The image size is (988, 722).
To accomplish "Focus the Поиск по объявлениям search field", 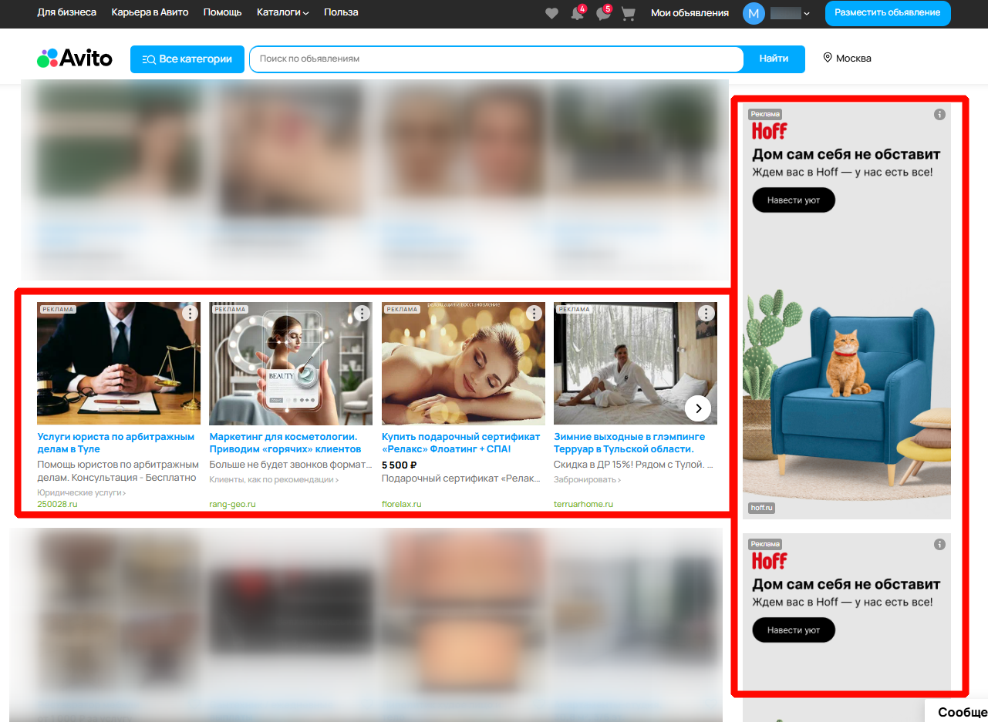I will point(496,59).
